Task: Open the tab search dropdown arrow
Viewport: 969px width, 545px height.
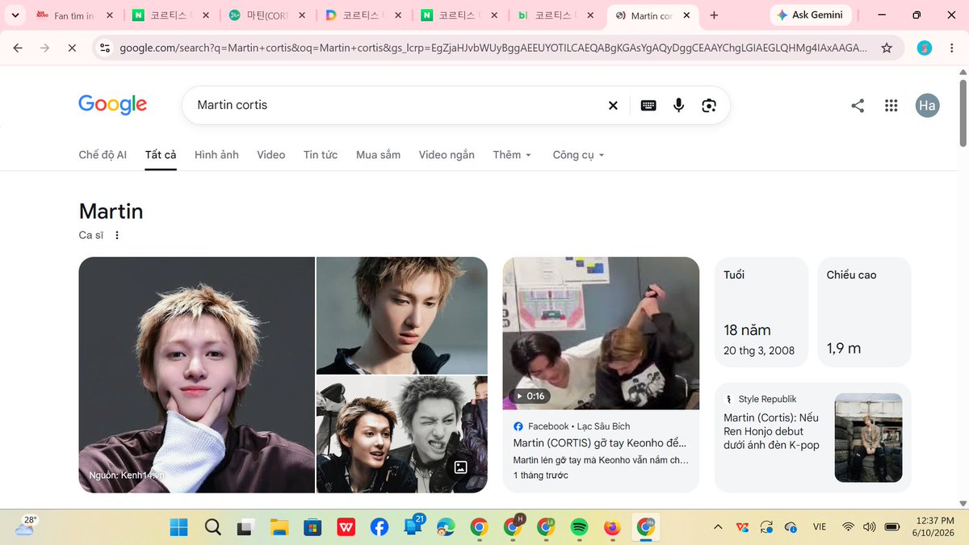Action: (x=15, y=15)
